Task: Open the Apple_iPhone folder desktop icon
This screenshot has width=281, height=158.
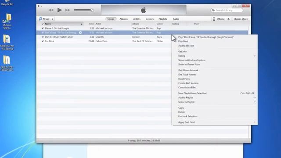Action: coord(7,63)
